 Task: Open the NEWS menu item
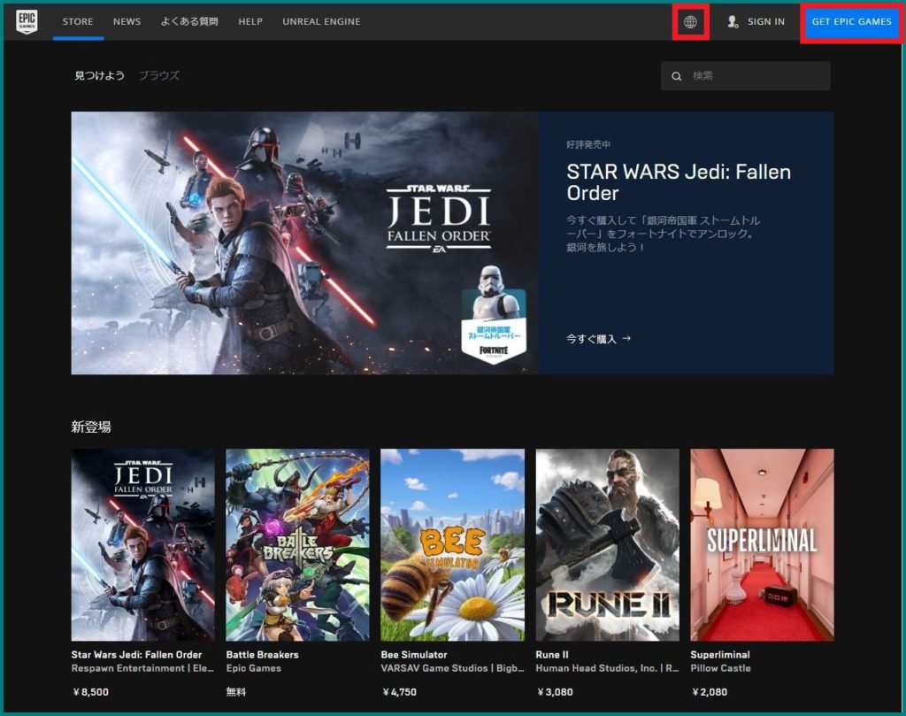tap(127, 21)
